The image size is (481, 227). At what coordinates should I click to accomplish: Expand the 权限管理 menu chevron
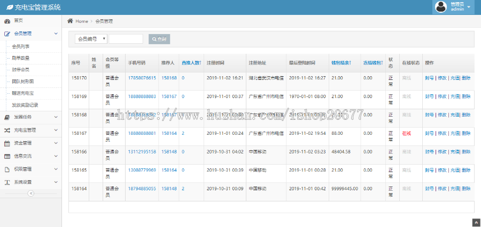pyautogui.click(x=56, y=169)
